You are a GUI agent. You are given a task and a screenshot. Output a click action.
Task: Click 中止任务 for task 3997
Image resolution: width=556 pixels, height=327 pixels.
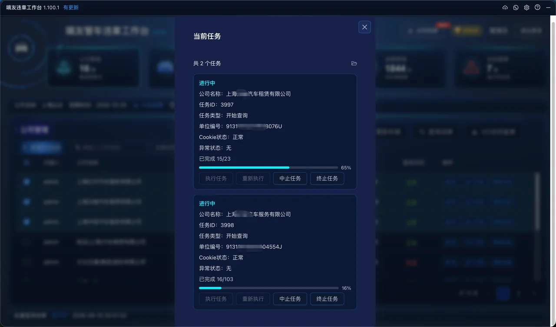click(290, 178)
